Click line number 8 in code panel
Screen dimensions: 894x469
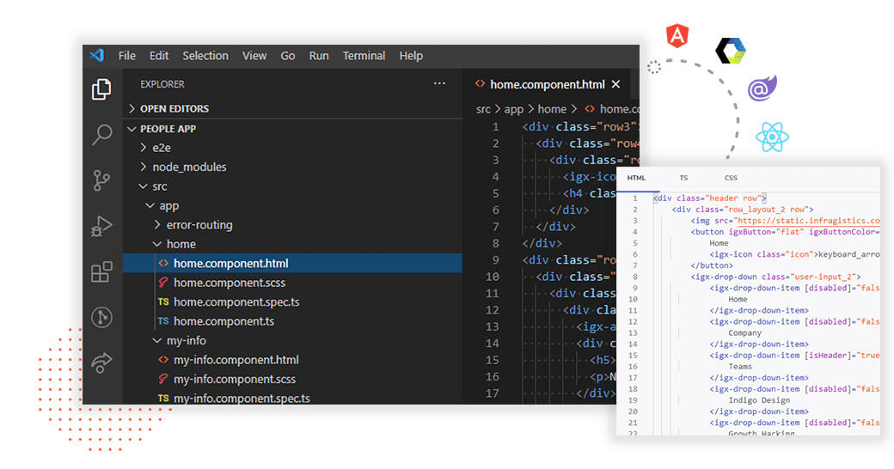tap(634, 277)
